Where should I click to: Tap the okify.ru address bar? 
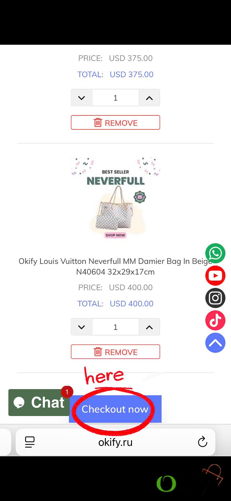pyautogui.click(x=116, y=442)
